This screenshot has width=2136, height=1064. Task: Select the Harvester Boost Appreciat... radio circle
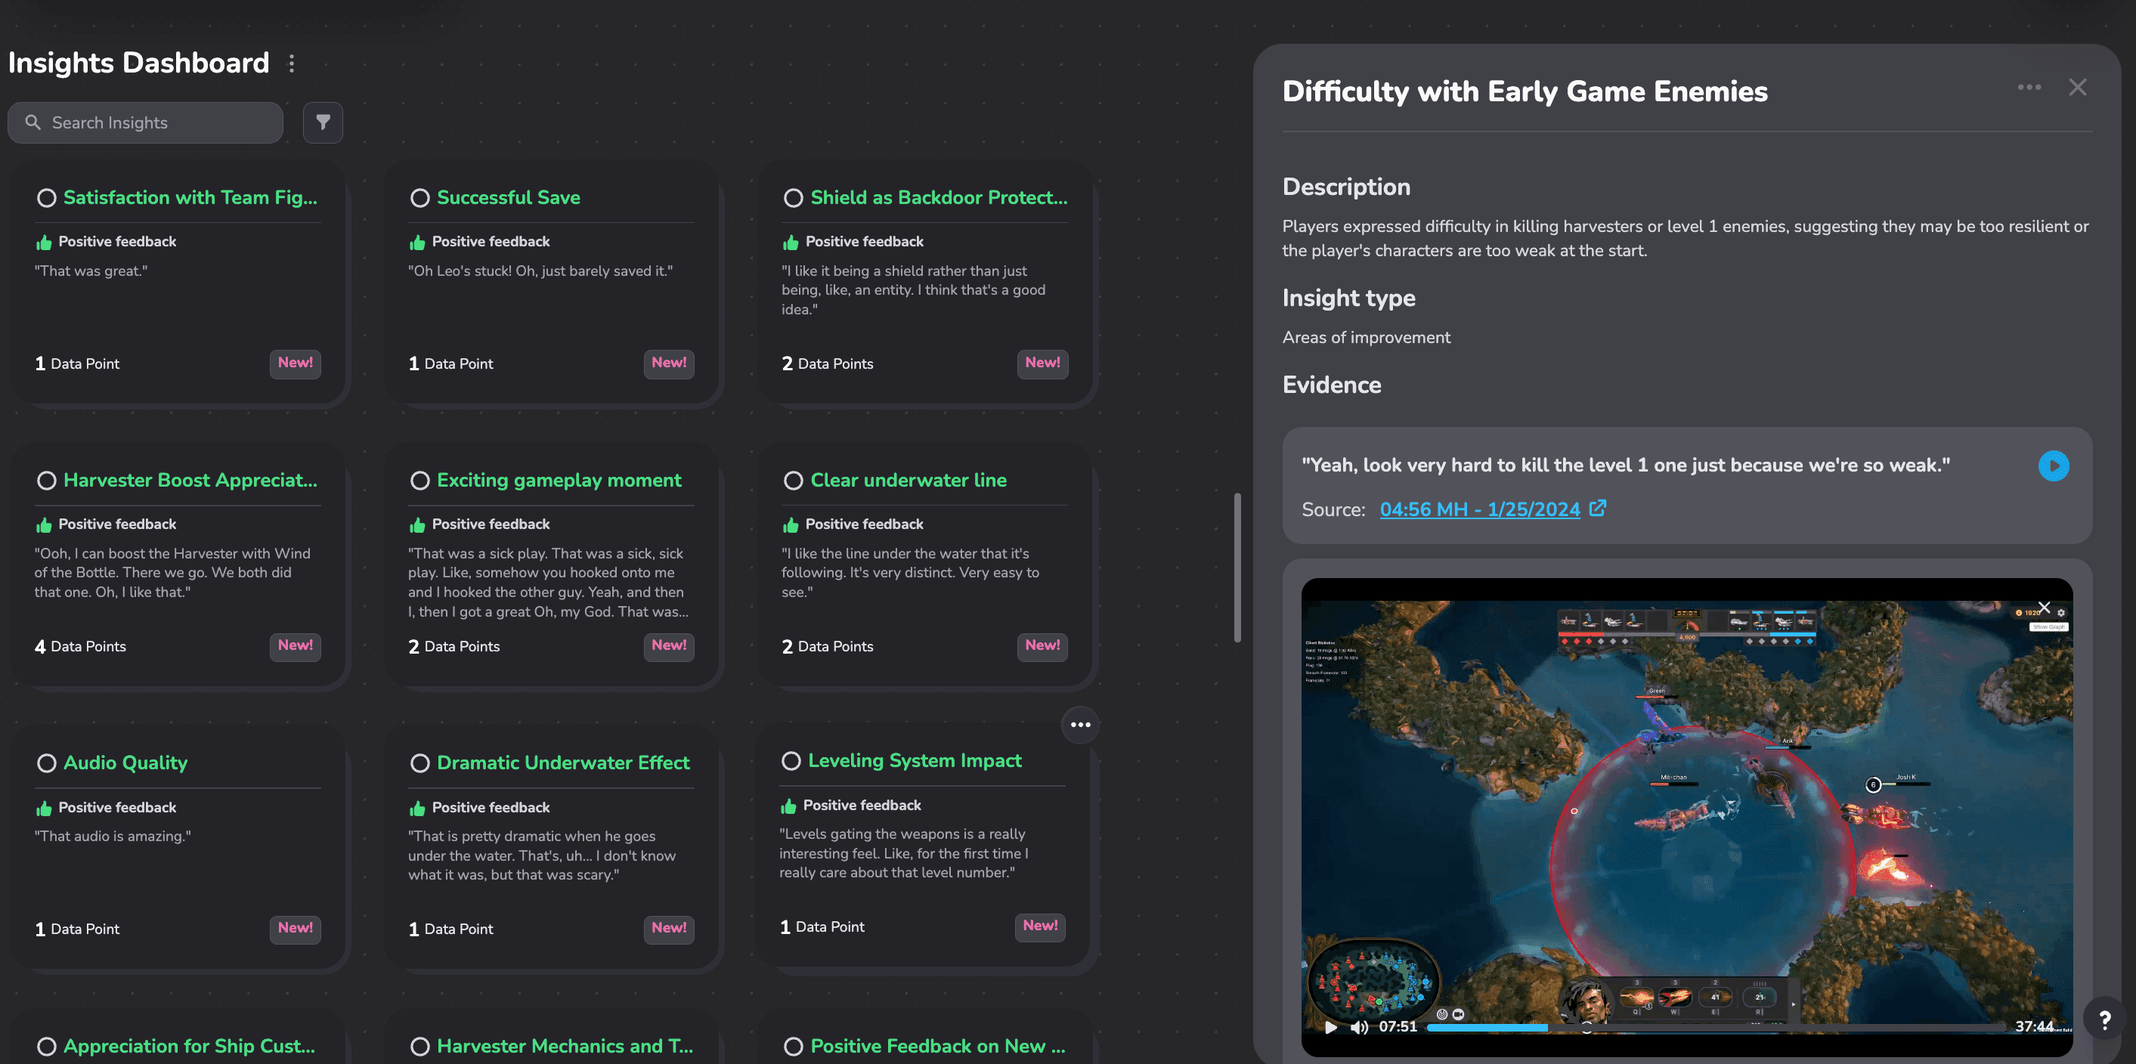click(x=46, y=481)
